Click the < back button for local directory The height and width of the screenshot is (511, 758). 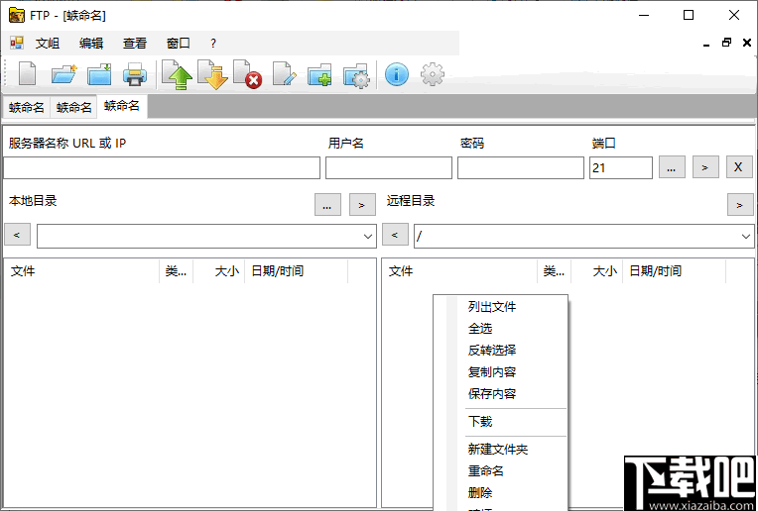tap(18, 235)
